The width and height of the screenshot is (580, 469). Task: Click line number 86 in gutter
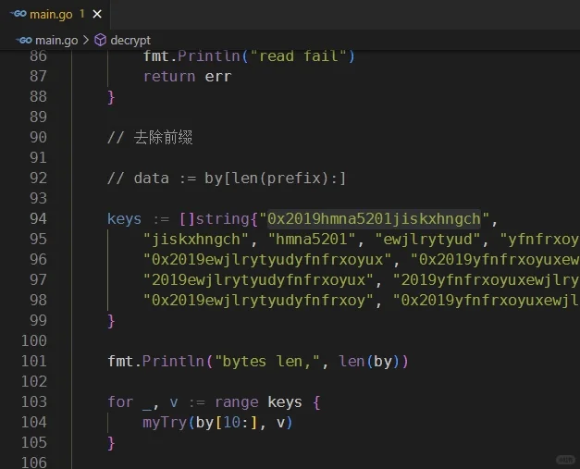tap(38, 56)
